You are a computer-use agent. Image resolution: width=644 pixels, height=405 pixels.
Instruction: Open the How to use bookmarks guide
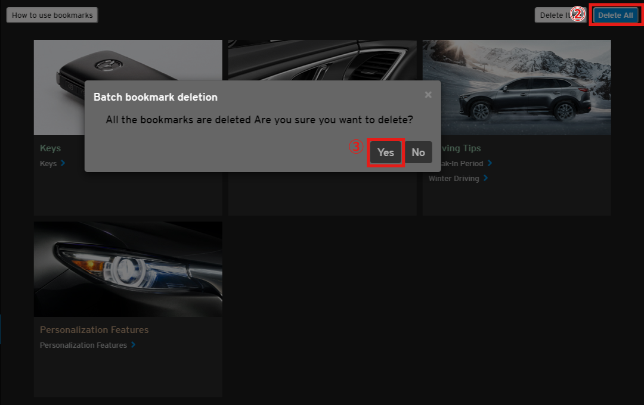[52, 15]
